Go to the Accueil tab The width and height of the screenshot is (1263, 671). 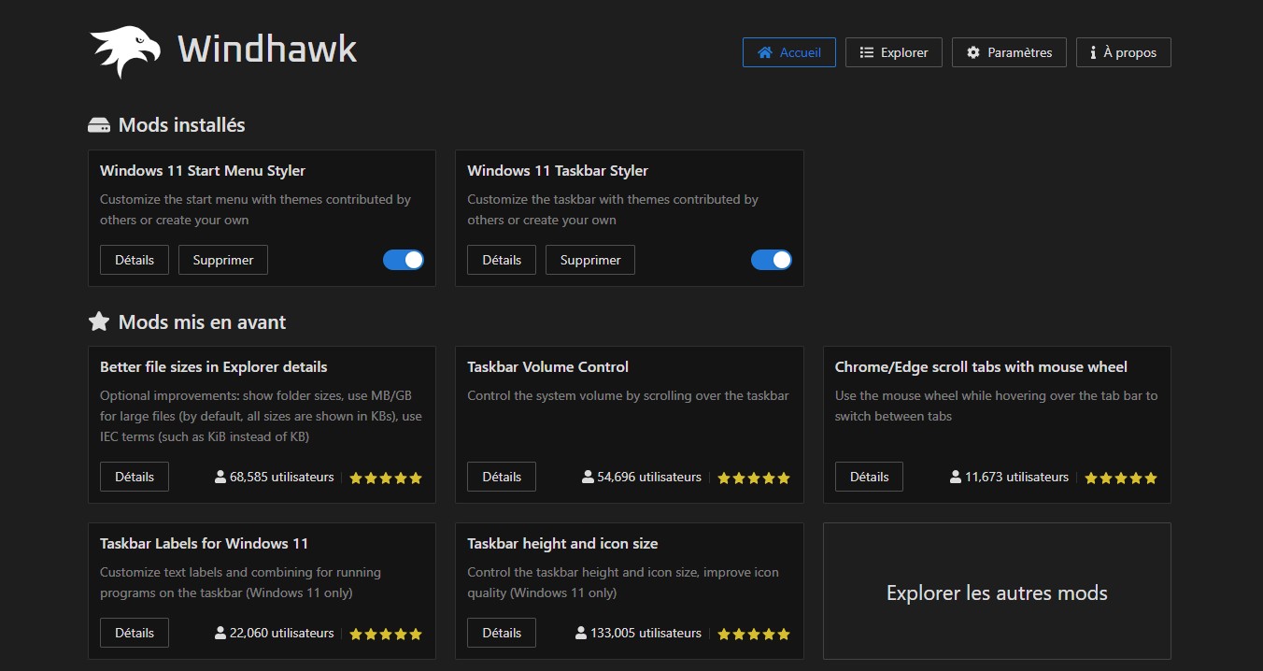click(789, 52)
